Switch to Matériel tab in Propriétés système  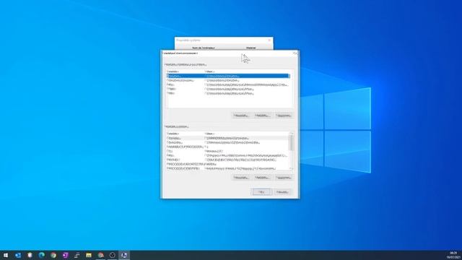pos(251,48)
